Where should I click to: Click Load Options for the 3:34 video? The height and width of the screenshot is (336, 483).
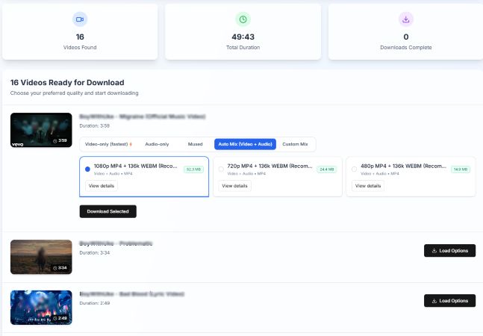point(449,250)
